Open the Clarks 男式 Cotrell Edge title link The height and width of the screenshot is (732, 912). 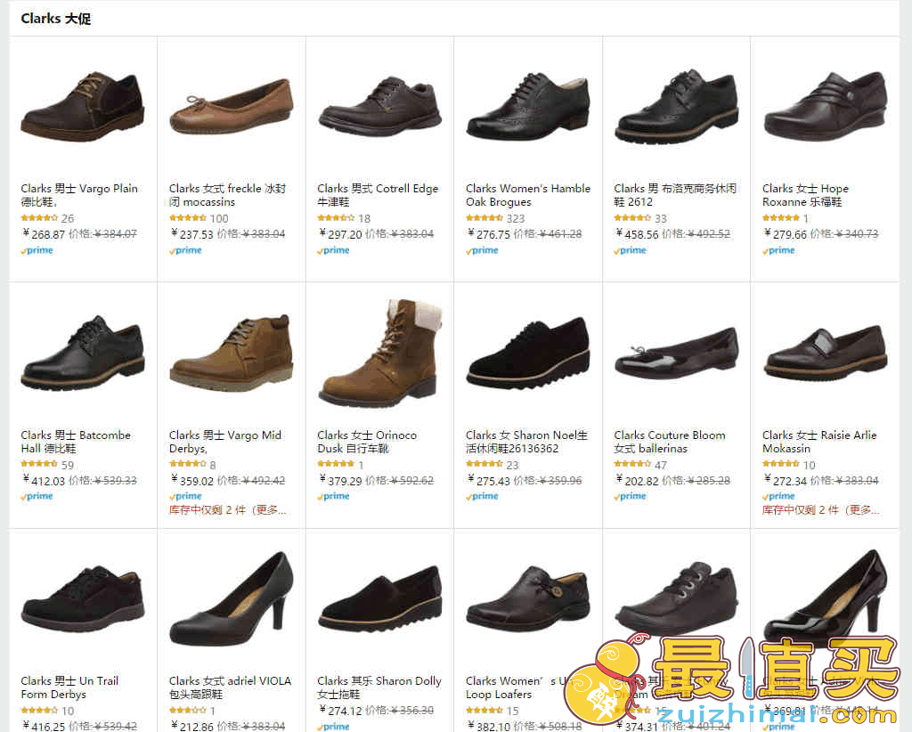378,195
